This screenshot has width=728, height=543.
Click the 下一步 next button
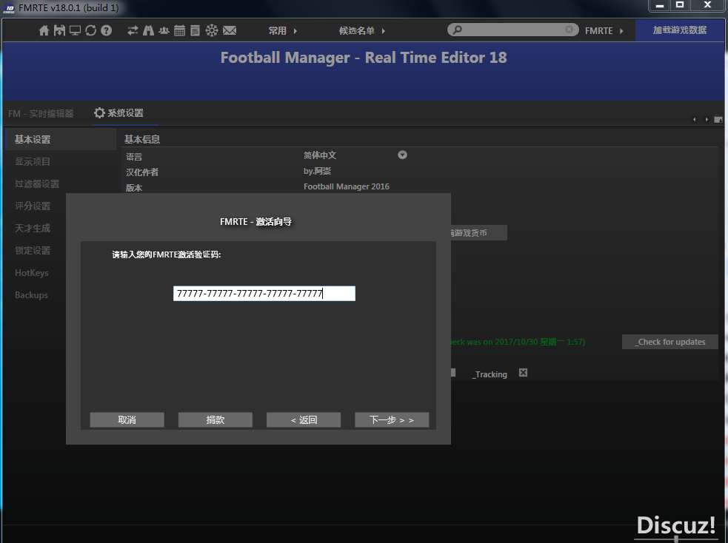tap(391, 420)
